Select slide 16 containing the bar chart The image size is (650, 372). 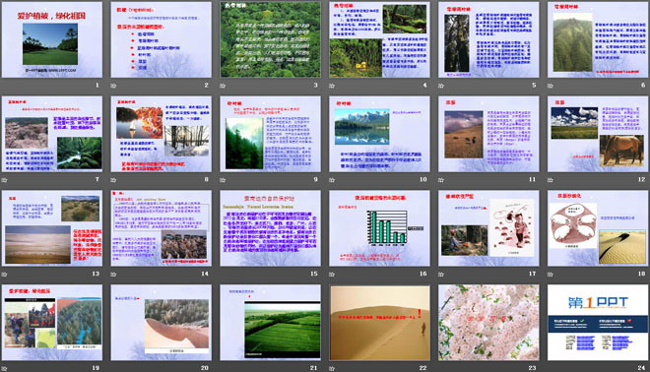coord(379,228)
